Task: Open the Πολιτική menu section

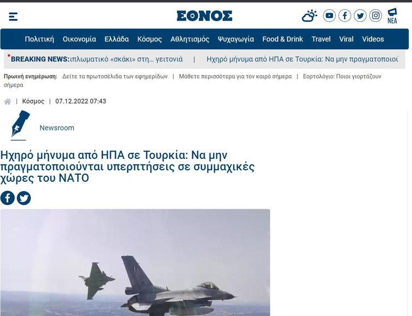Action: click(x=39, y=39)
